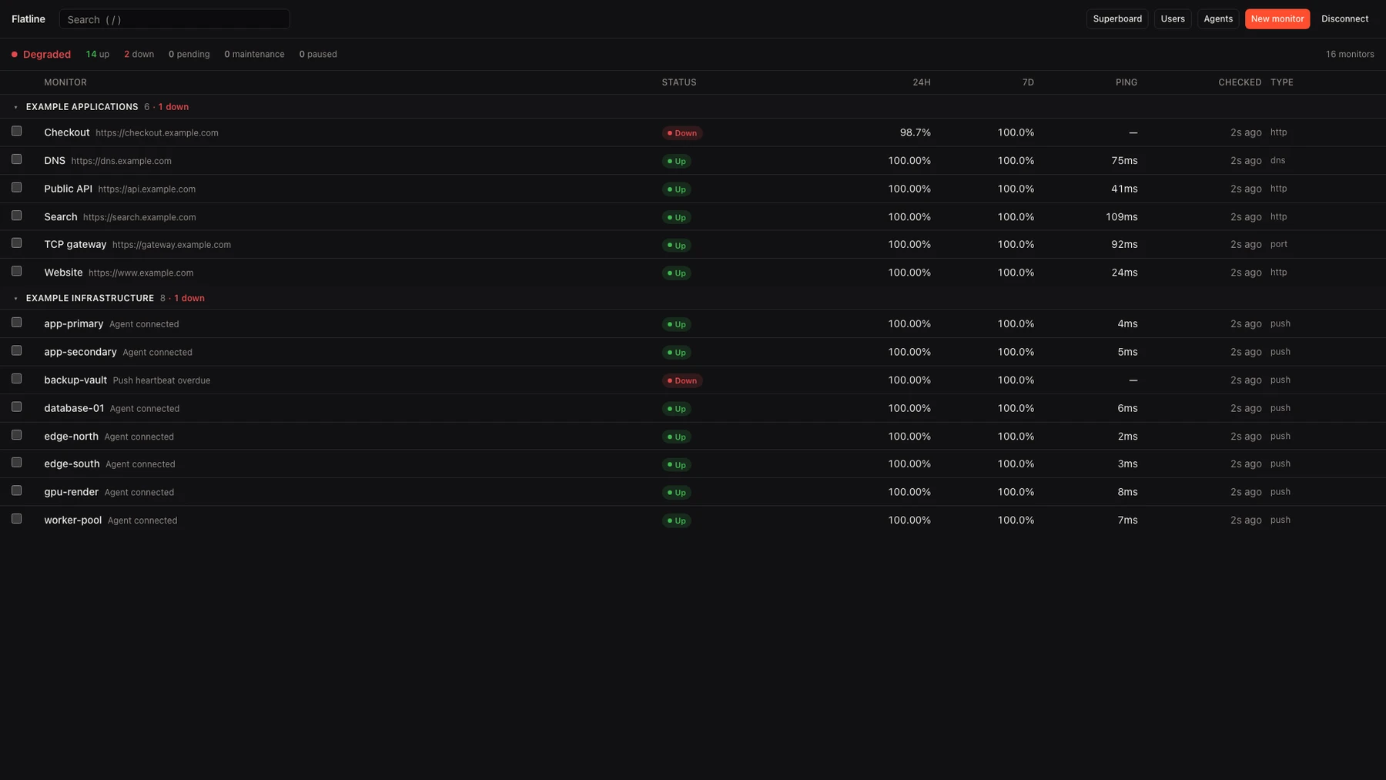Sort by the PING column header

[x=1127, y=82]
